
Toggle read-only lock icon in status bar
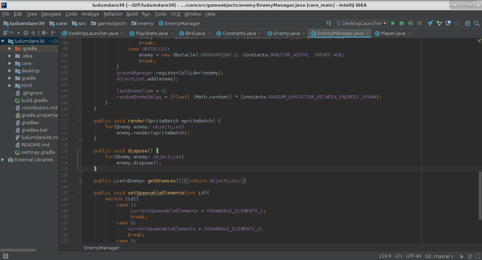461,256
